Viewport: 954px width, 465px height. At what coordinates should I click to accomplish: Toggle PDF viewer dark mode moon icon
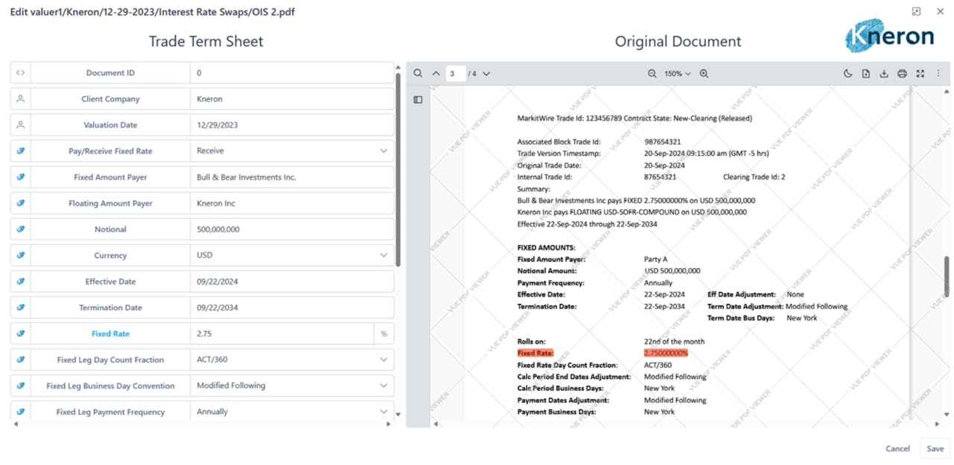coord(847,74)
